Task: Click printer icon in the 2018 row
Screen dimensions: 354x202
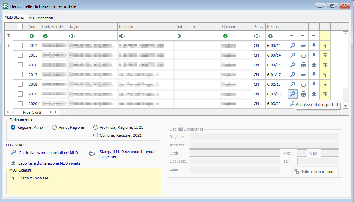Action: [x=303, y=84]
